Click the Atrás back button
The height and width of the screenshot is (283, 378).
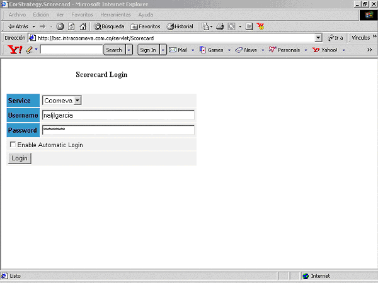coord(18,26)
